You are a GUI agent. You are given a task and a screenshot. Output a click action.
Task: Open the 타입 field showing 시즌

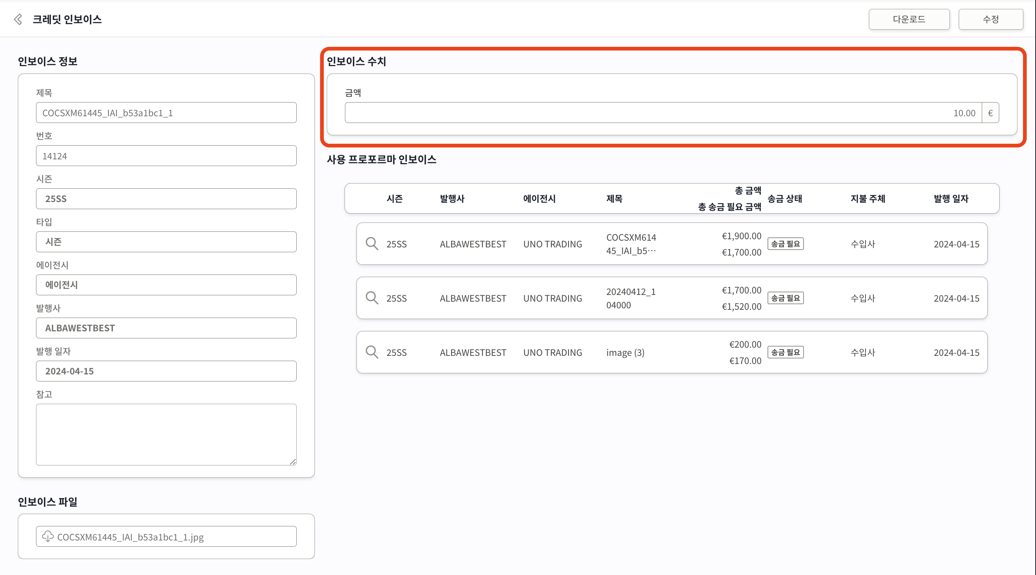[x=166, y=242]
